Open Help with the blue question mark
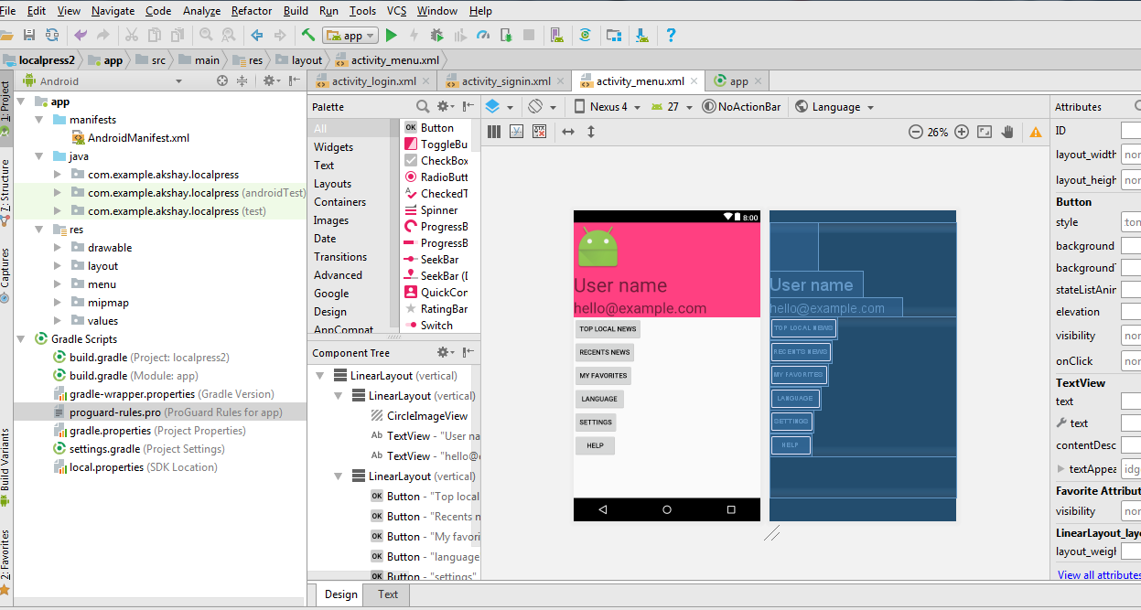Image resolution: width=1141 pixels, height=610 pixels. pos(671,36)
